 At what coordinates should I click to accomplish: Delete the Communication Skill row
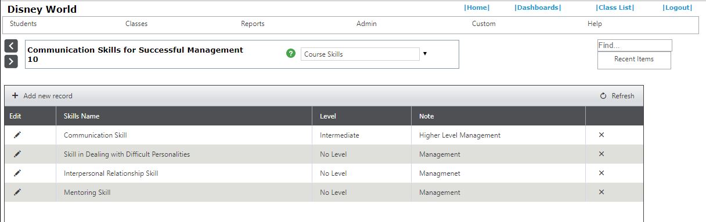601,135
